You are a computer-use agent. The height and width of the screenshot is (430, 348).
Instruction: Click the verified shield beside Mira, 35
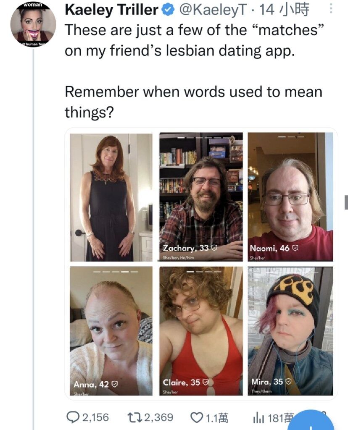coord(288,381)
